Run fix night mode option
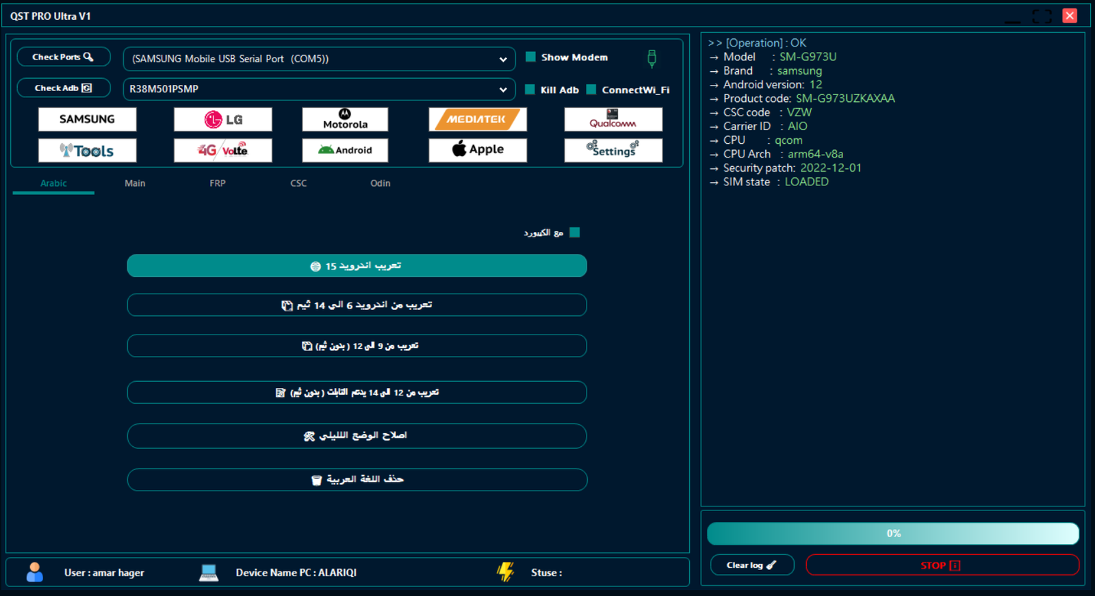The height and width of the screenshot is (596, 1095). pos(357,436)
